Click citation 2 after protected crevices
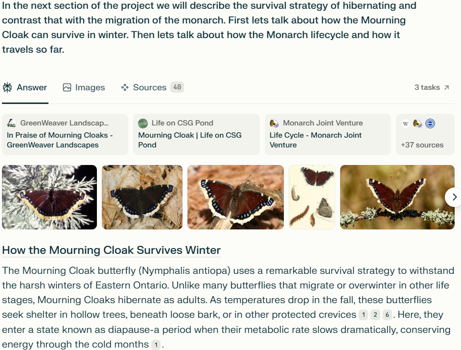The width and height of the screenshot is (461, 350). [x=375, y=315]
